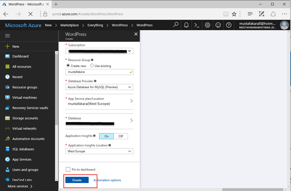Toggle the hamburger sidebar menu
Viewport: 291px width, 191px height.
(x=7, y=35)
